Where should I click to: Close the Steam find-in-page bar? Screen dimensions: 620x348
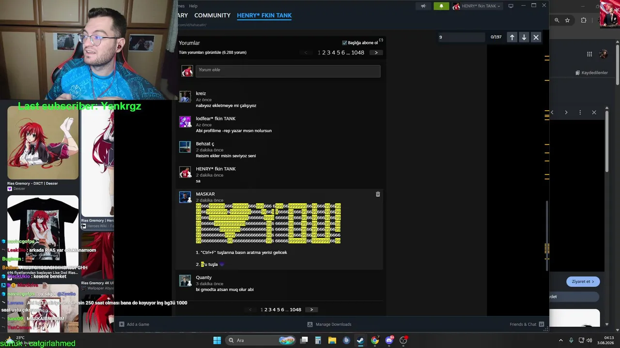pos(536,37)
